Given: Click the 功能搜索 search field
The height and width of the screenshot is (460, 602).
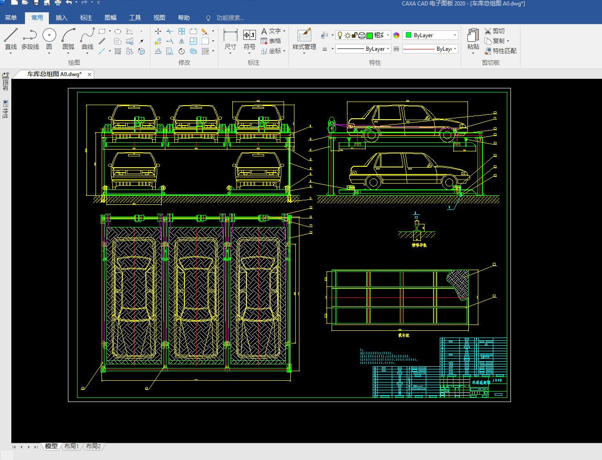Looking at the screenshot, I should 230,18.
